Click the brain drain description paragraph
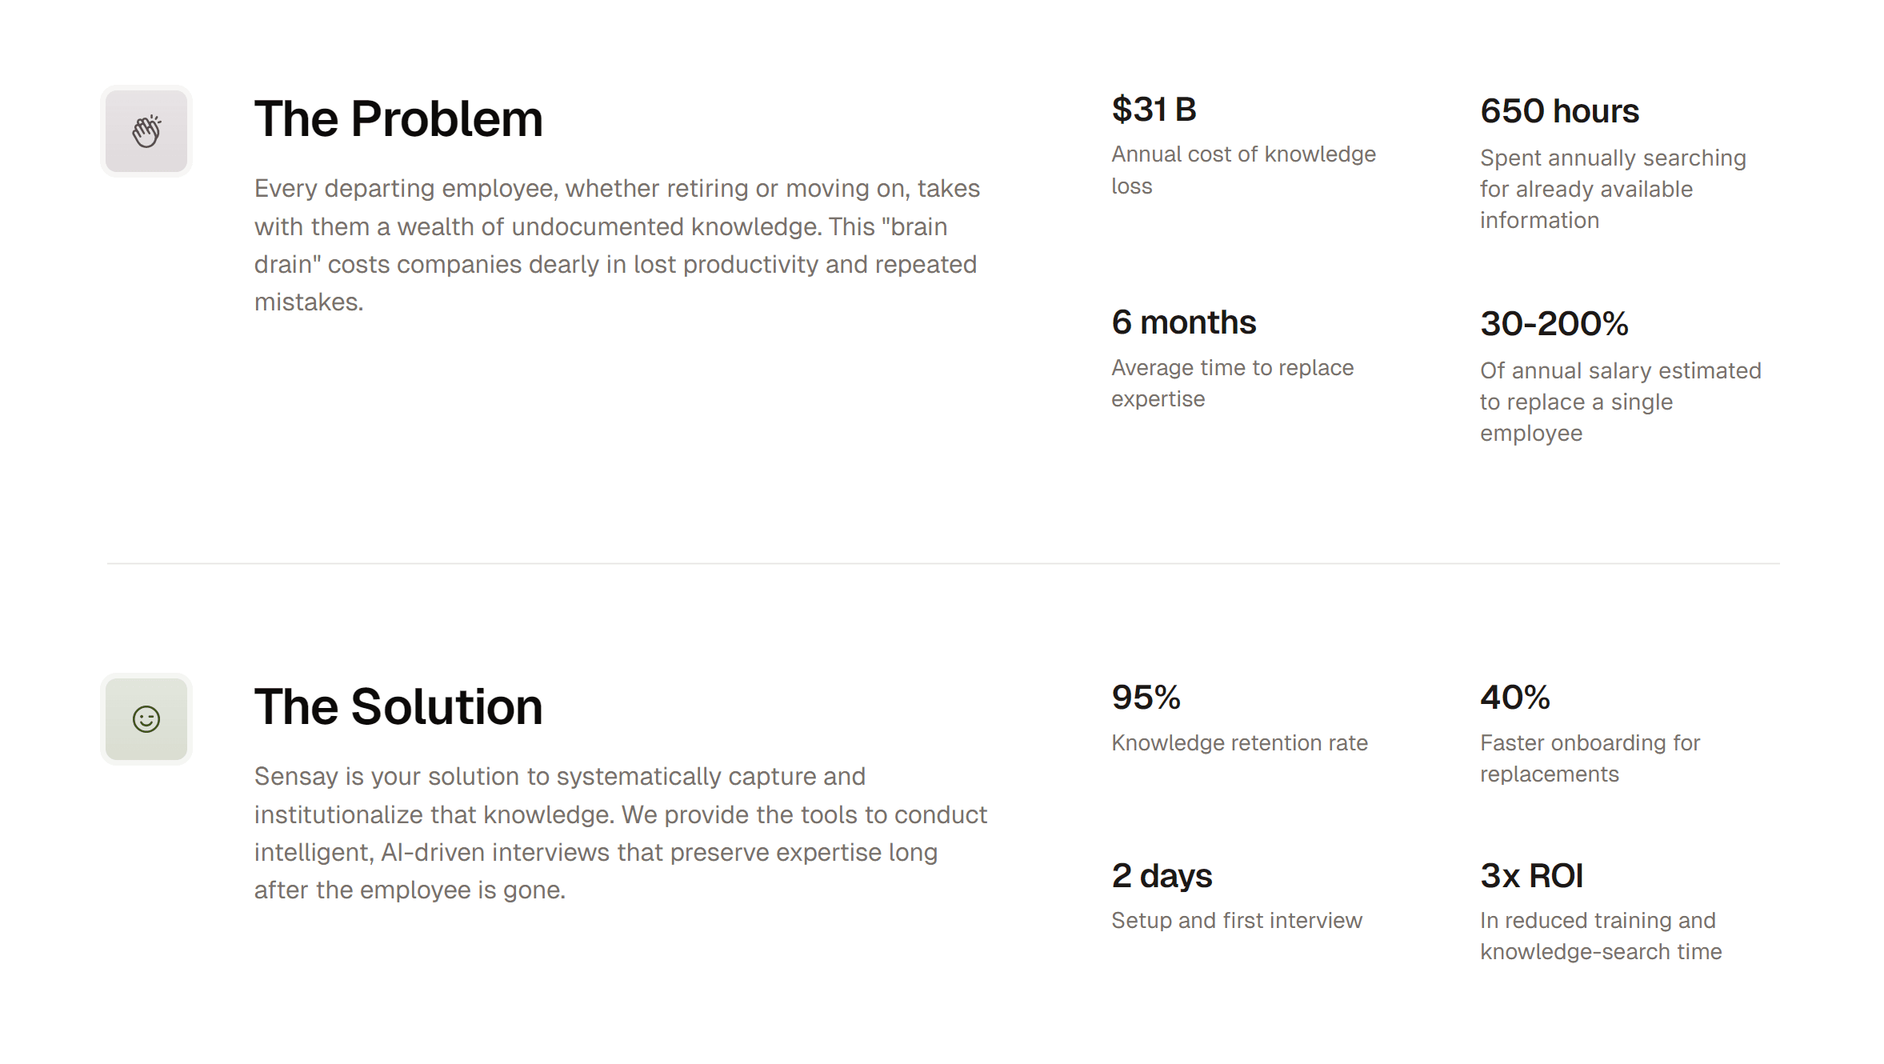The image size is (1884, 1064). pos(616,245)
